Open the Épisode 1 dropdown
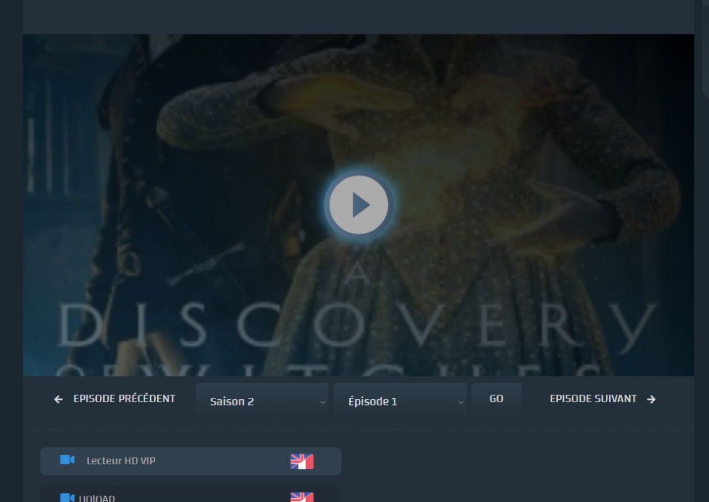The image size is (709, 502). coord(400,401)
